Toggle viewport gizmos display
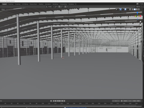Viewport: 144px width, 108px height. pyautogui.click(x=121, y=9)
